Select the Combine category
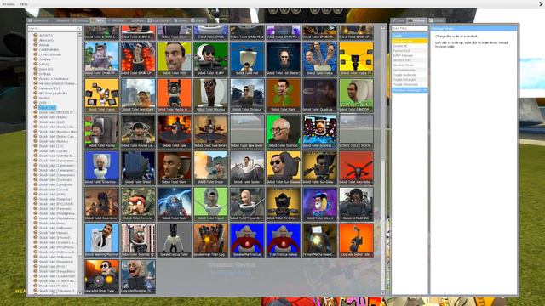This screenshot has height=306, width=545. tap(44, 59)
